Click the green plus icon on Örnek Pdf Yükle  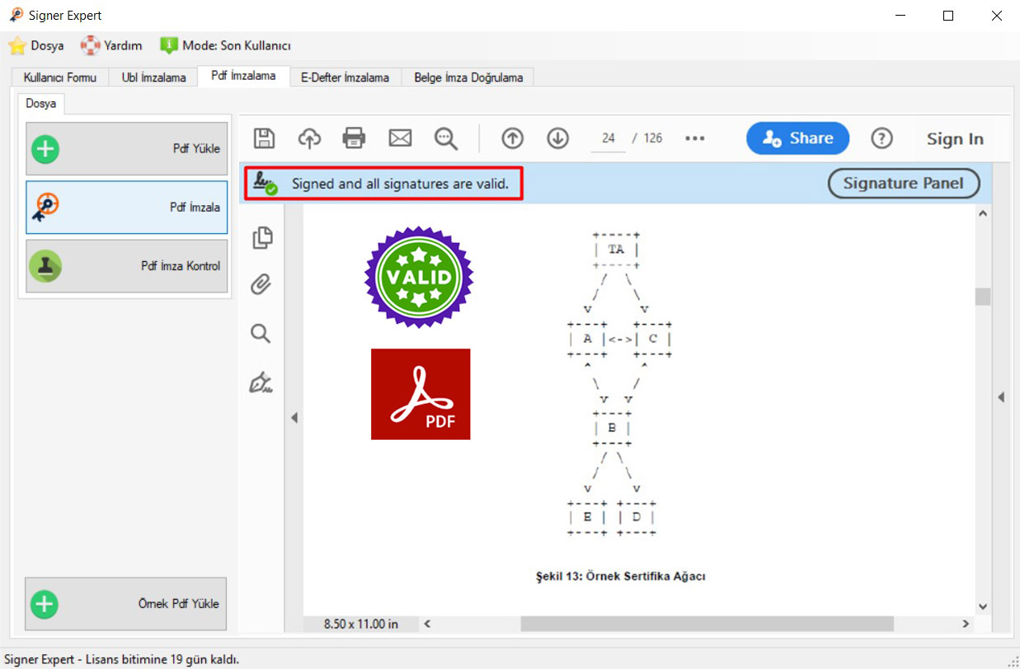(x=45, y=604)
